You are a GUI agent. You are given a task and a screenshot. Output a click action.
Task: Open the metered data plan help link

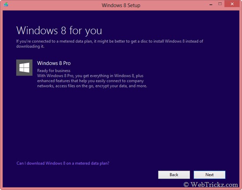(63, 163)
